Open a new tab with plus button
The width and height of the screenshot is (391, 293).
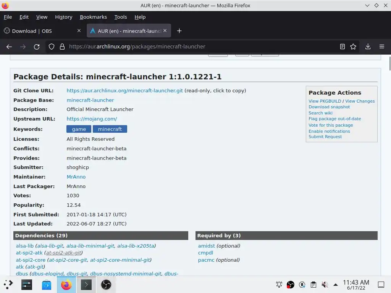tap(179, 31)
